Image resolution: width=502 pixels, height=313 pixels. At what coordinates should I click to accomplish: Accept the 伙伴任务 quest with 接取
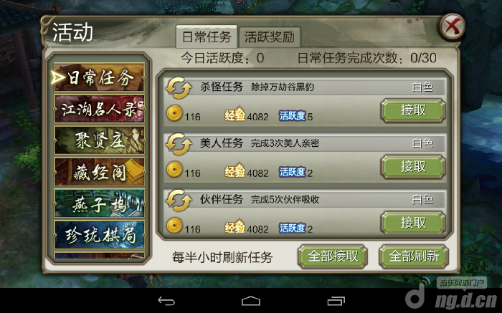pos(413,223)
